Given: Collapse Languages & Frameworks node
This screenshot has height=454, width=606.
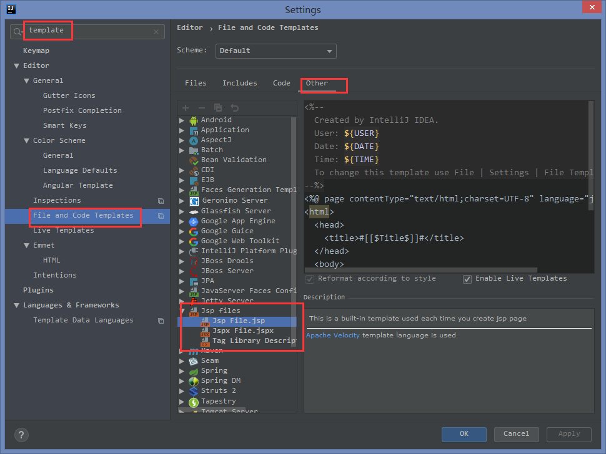Looking at the screenshot, I should point(17,306).
